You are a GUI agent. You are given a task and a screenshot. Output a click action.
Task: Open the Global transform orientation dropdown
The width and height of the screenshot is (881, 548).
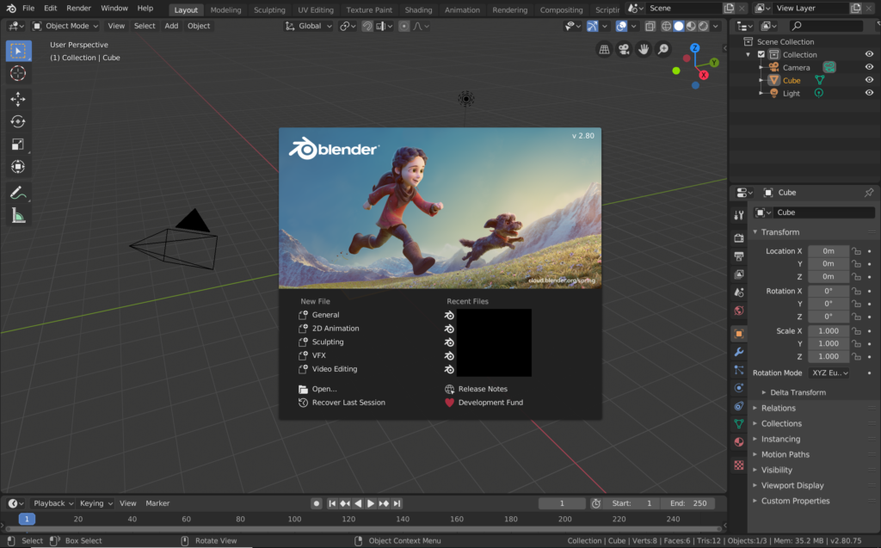pos(311,26)
